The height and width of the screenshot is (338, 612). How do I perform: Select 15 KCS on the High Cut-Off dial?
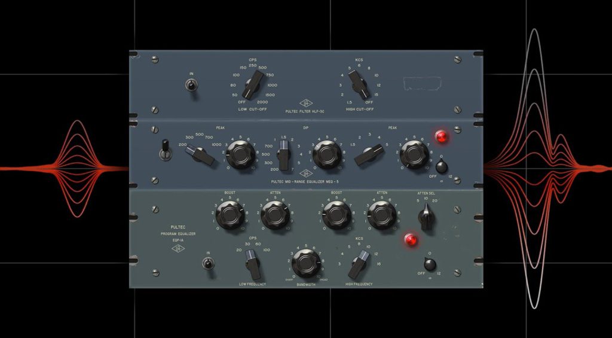[377, 95]
